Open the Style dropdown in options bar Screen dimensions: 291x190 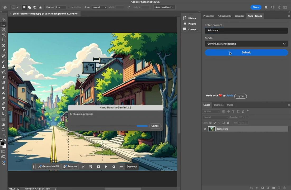pyautogui.click(x=99, y=7)
